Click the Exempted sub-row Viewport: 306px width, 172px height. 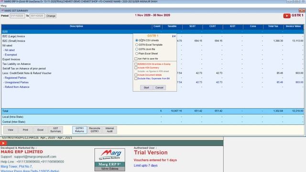(153, 55)
